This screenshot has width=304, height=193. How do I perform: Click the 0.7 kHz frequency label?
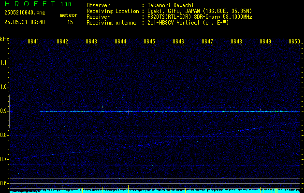pos(4,159)
